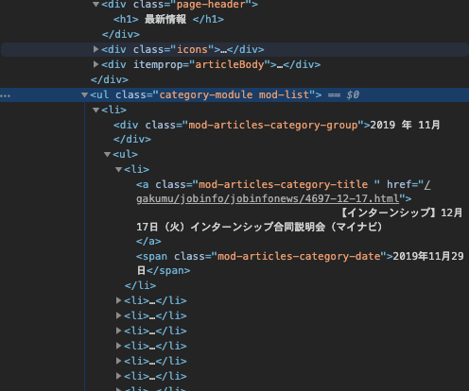Click the "articleBody" itemprop attribute value
The height and width of the screenshot is (391, 469).
(230, 64)
